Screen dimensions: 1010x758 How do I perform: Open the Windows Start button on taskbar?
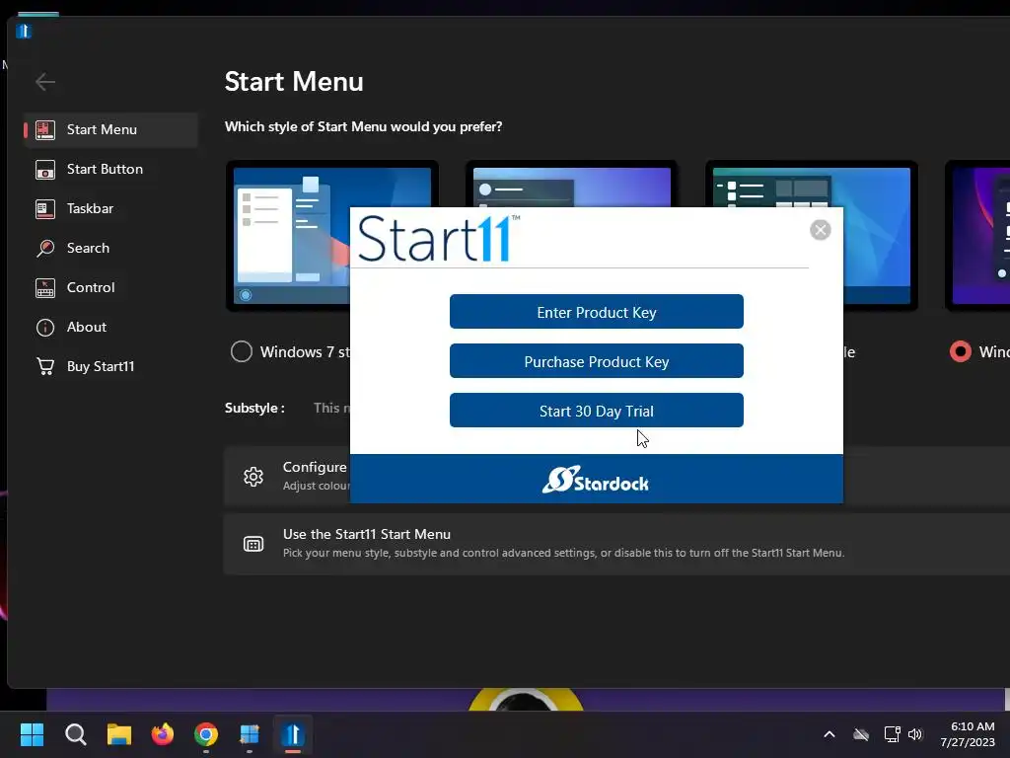click(x=32, y=734)
